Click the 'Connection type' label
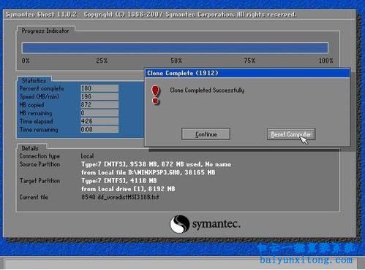 39,156
